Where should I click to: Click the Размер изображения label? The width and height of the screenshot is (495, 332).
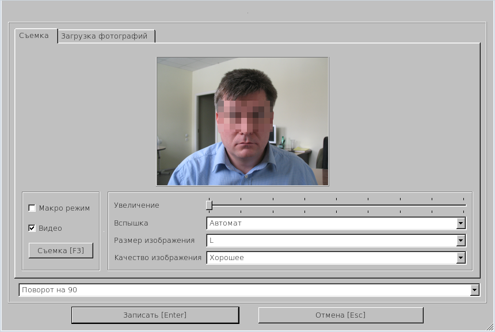coord(154,241)
